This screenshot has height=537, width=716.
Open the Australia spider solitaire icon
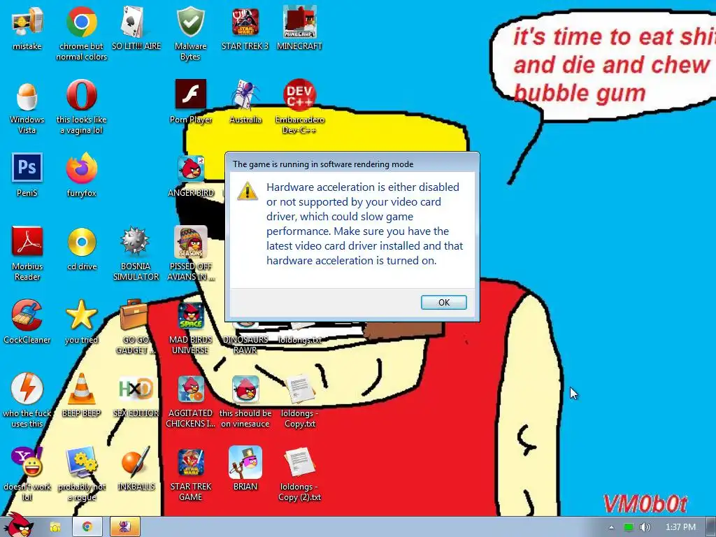tap(245, 95)
